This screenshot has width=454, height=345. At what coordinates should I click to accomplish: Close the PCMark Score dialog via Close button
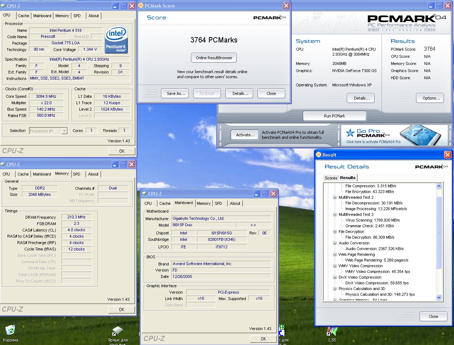pyautogui.click(x=271, y=93)
